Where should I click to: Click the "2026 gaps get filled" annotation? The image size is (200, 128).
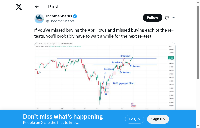123,83
